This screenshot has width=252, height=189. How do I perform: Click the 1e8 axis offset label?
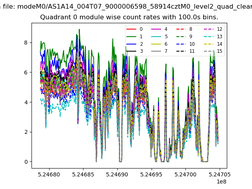[x=221, y=182]
